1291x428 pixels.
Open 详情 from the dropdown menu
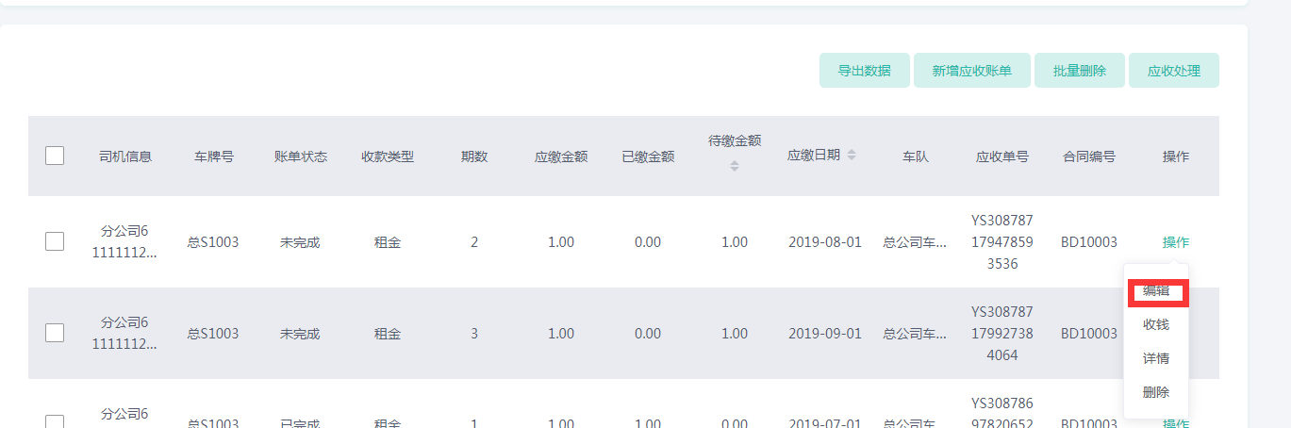tap(1156, 358)
